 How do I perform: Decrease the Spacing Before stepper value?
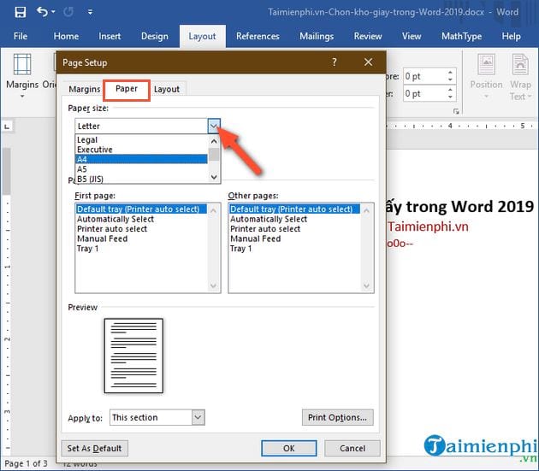(x=450, y=79)
